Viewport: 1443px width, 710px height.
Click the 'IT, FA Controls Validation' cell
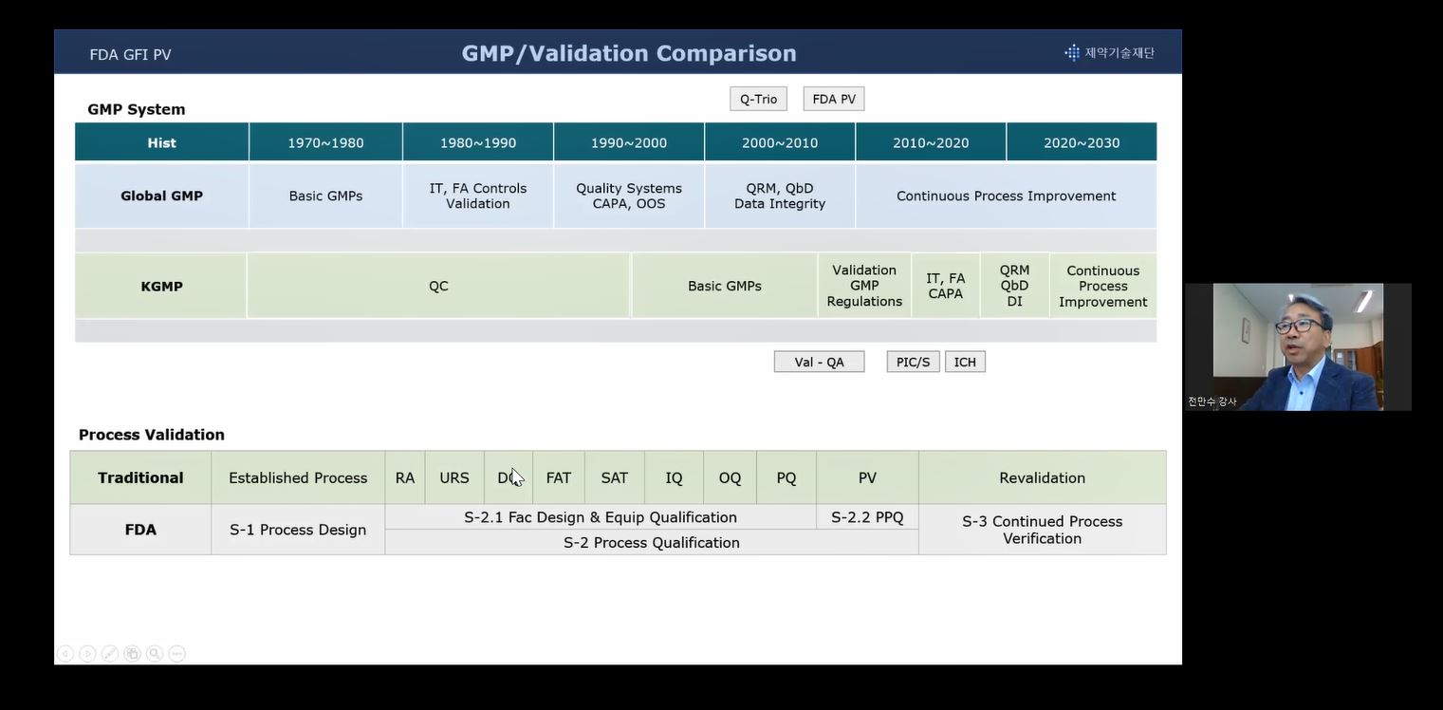coord(478,196)
